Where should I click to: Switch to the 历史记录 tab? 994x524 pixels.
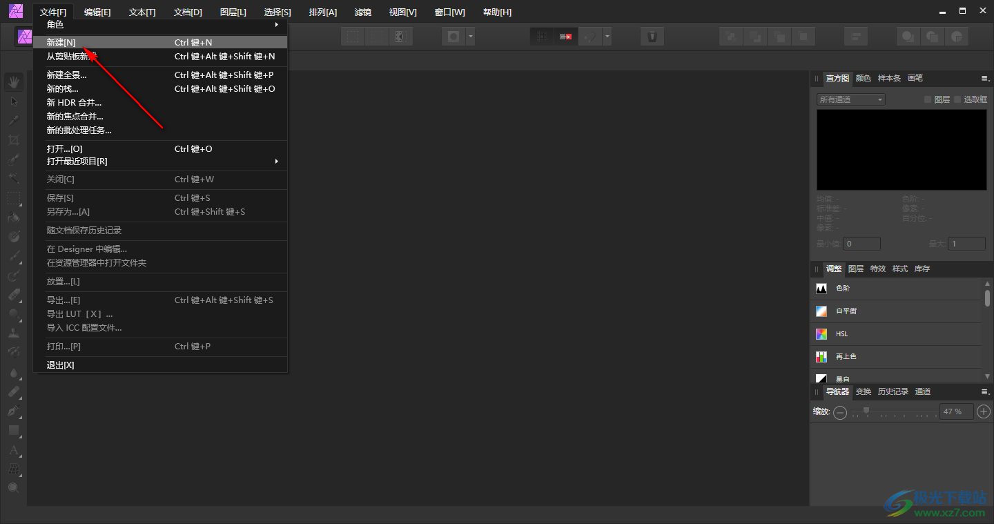(893, 391)
